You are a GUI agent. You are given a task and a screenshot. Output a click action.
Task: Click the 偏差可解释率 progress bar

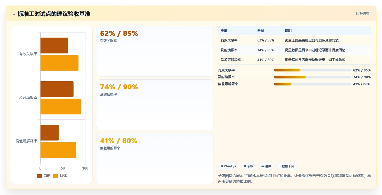click(312, 84)
